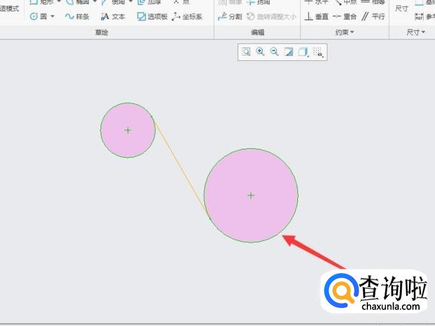
Task: Expand the 尺寸 group dropdown
Action: (x=416, y=32)
